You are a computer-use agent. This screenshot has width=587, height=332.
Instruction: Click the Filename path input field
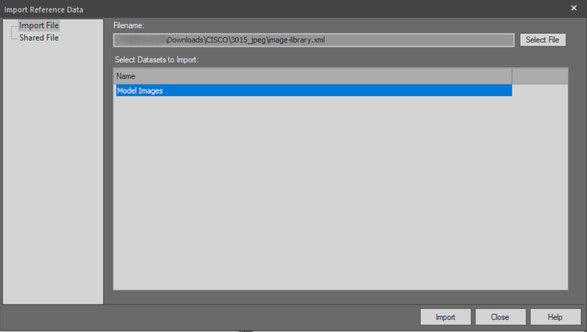pyautogui.click(x=313, y=40)
